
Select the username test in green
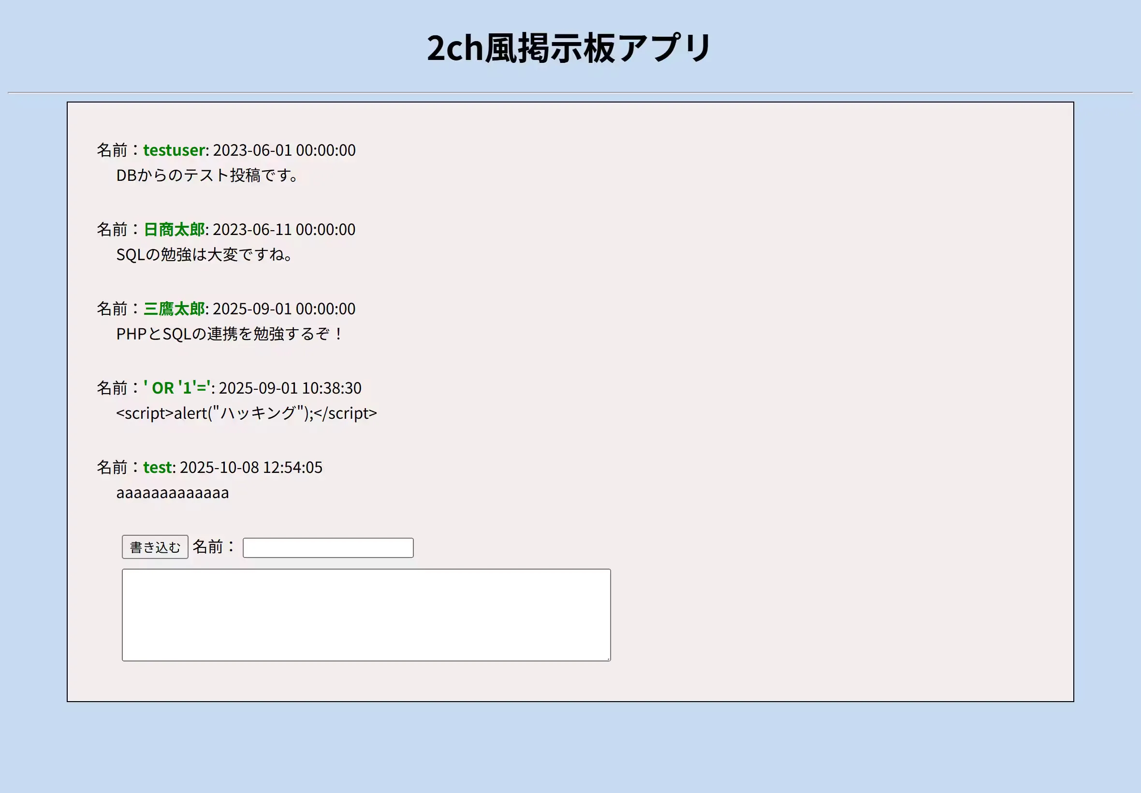[158, 467]
